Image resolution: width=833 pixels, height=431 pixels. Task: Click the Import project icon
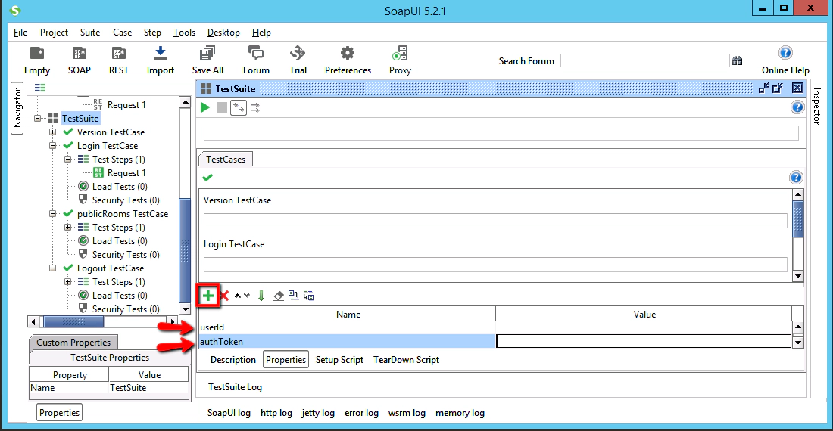click(160, 60)
